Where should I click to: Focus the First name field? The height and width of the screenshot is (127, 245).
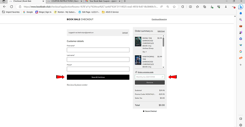pyautogui.click(x=98, y=50)
